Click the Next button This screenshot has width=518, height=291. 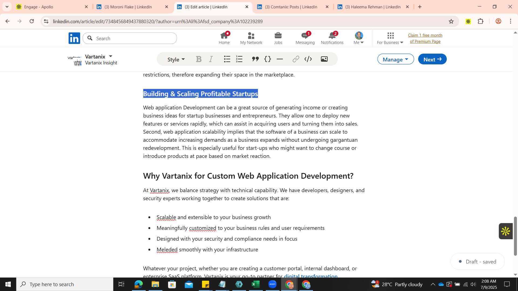[432, 59]
